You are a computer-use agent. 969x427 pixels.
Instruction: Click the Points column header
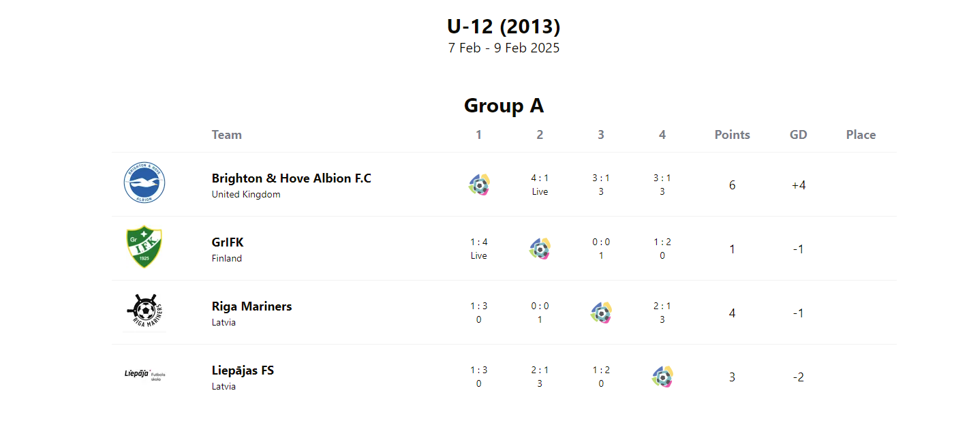click(733, 135)
